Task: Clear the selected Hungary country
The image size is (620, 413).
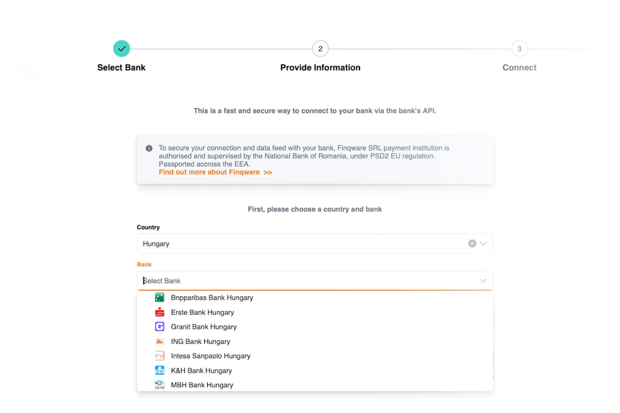Action: 472,243
